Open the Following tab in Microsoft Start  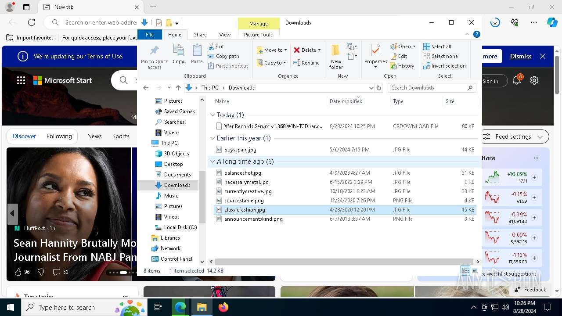59,136
